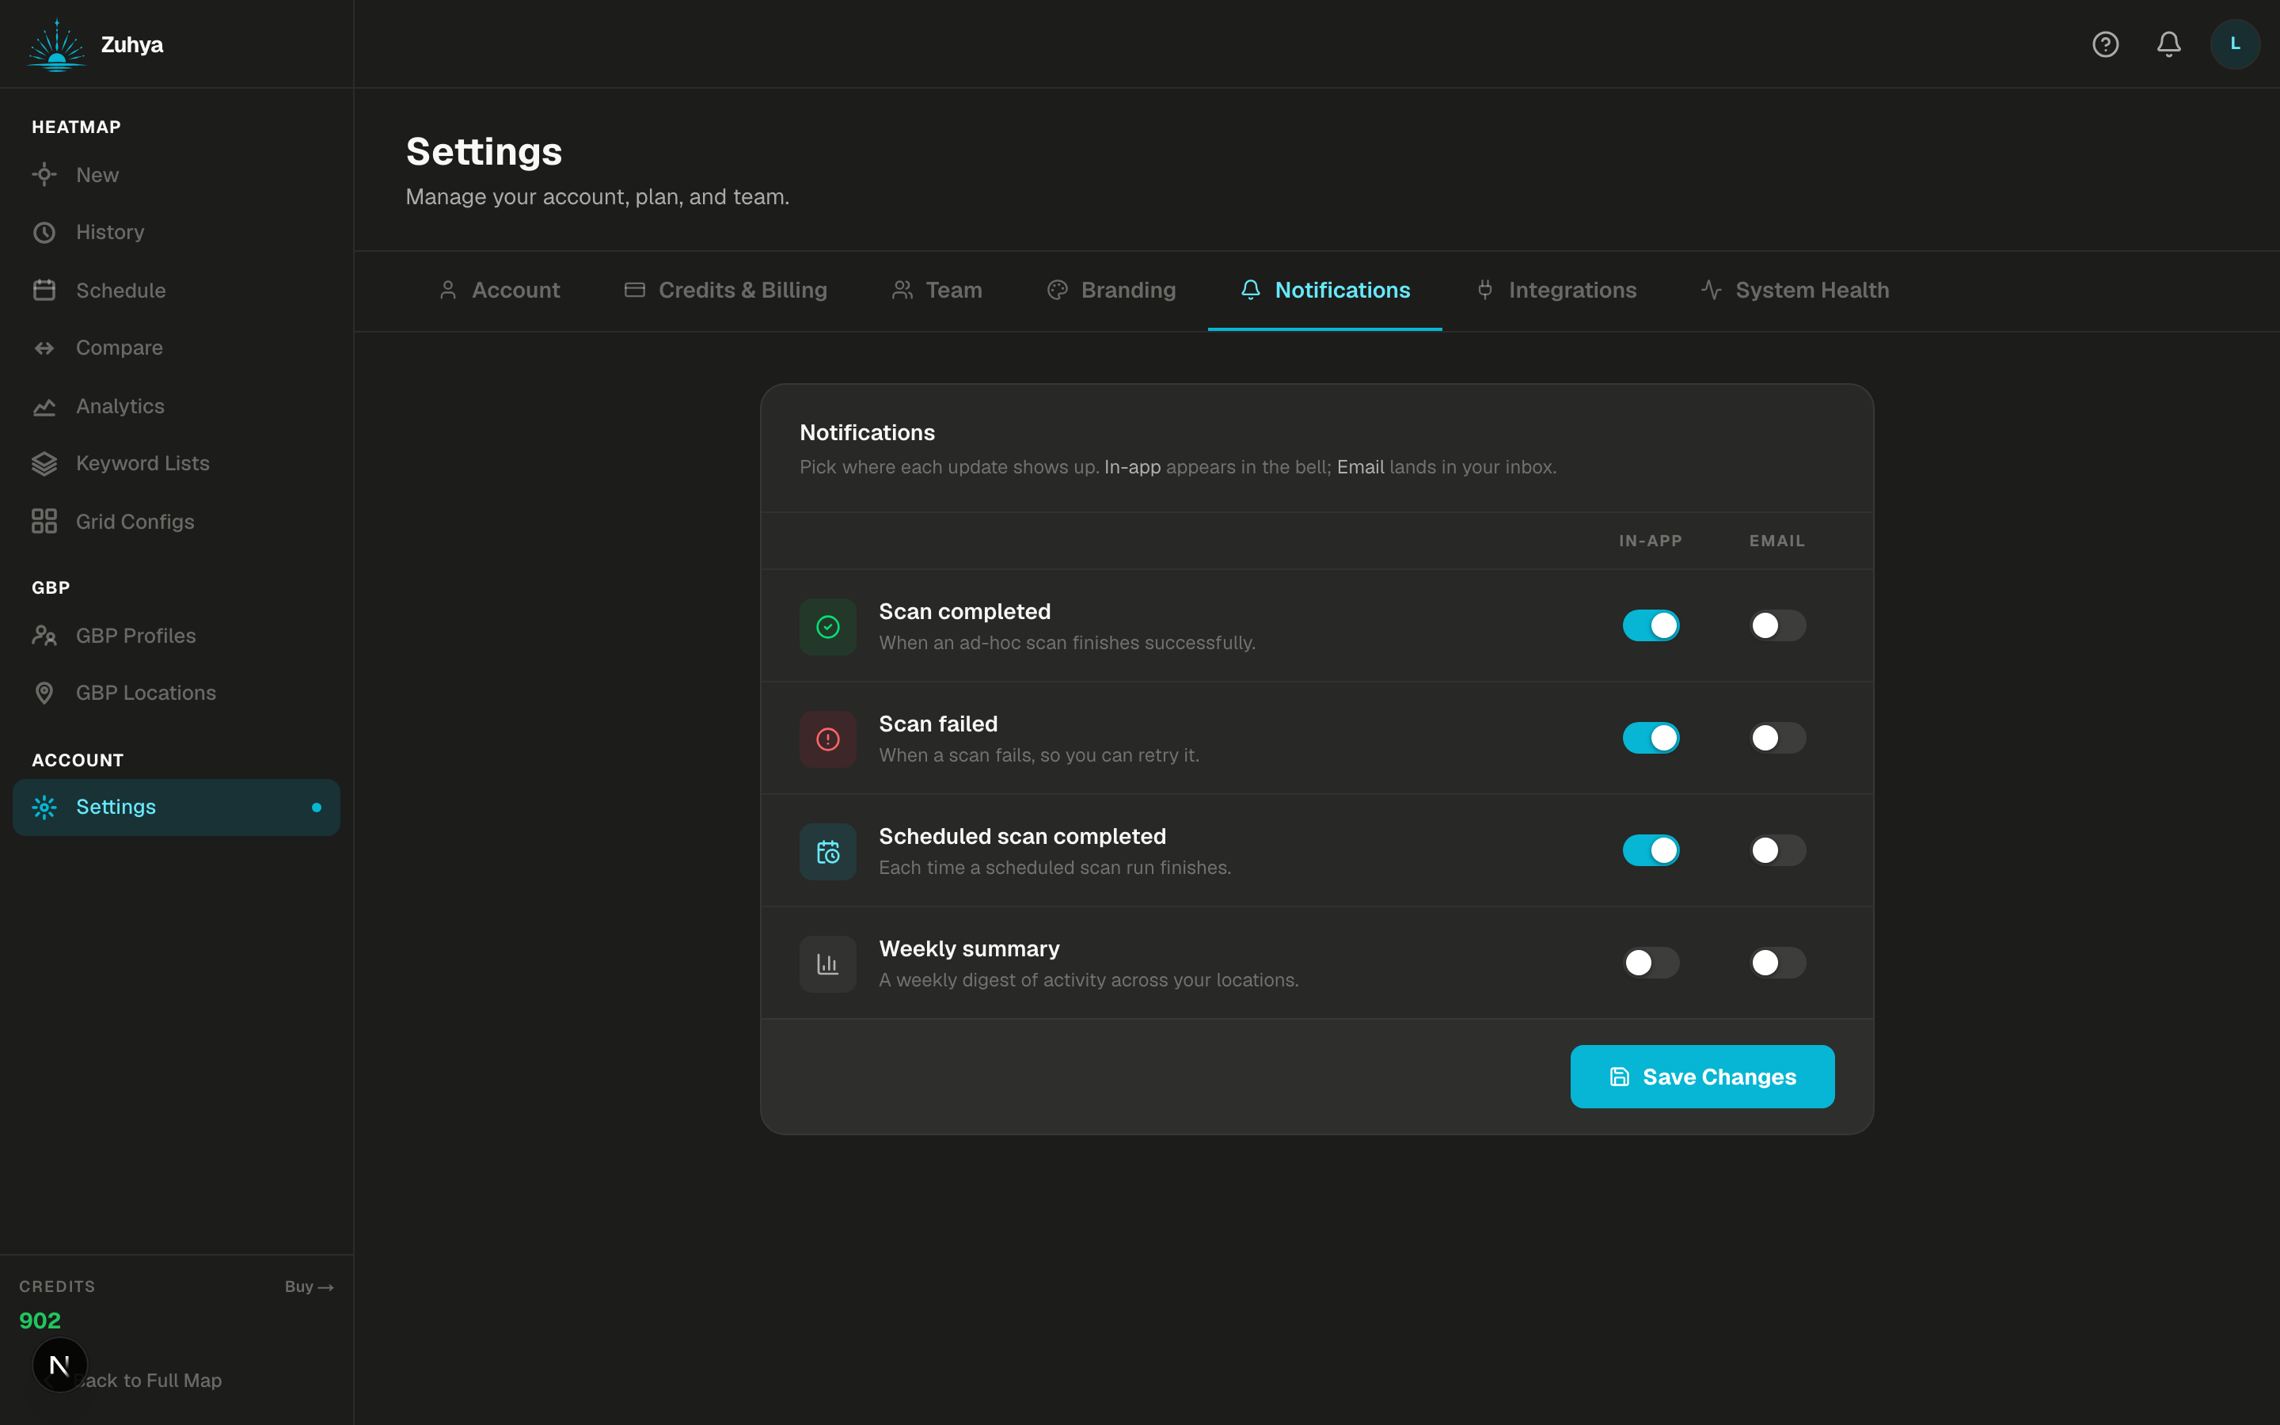Screen dimensions: 2280x1425
Task: Click the Scheduled scan calendar-clock icon
Action: (828, 852)
